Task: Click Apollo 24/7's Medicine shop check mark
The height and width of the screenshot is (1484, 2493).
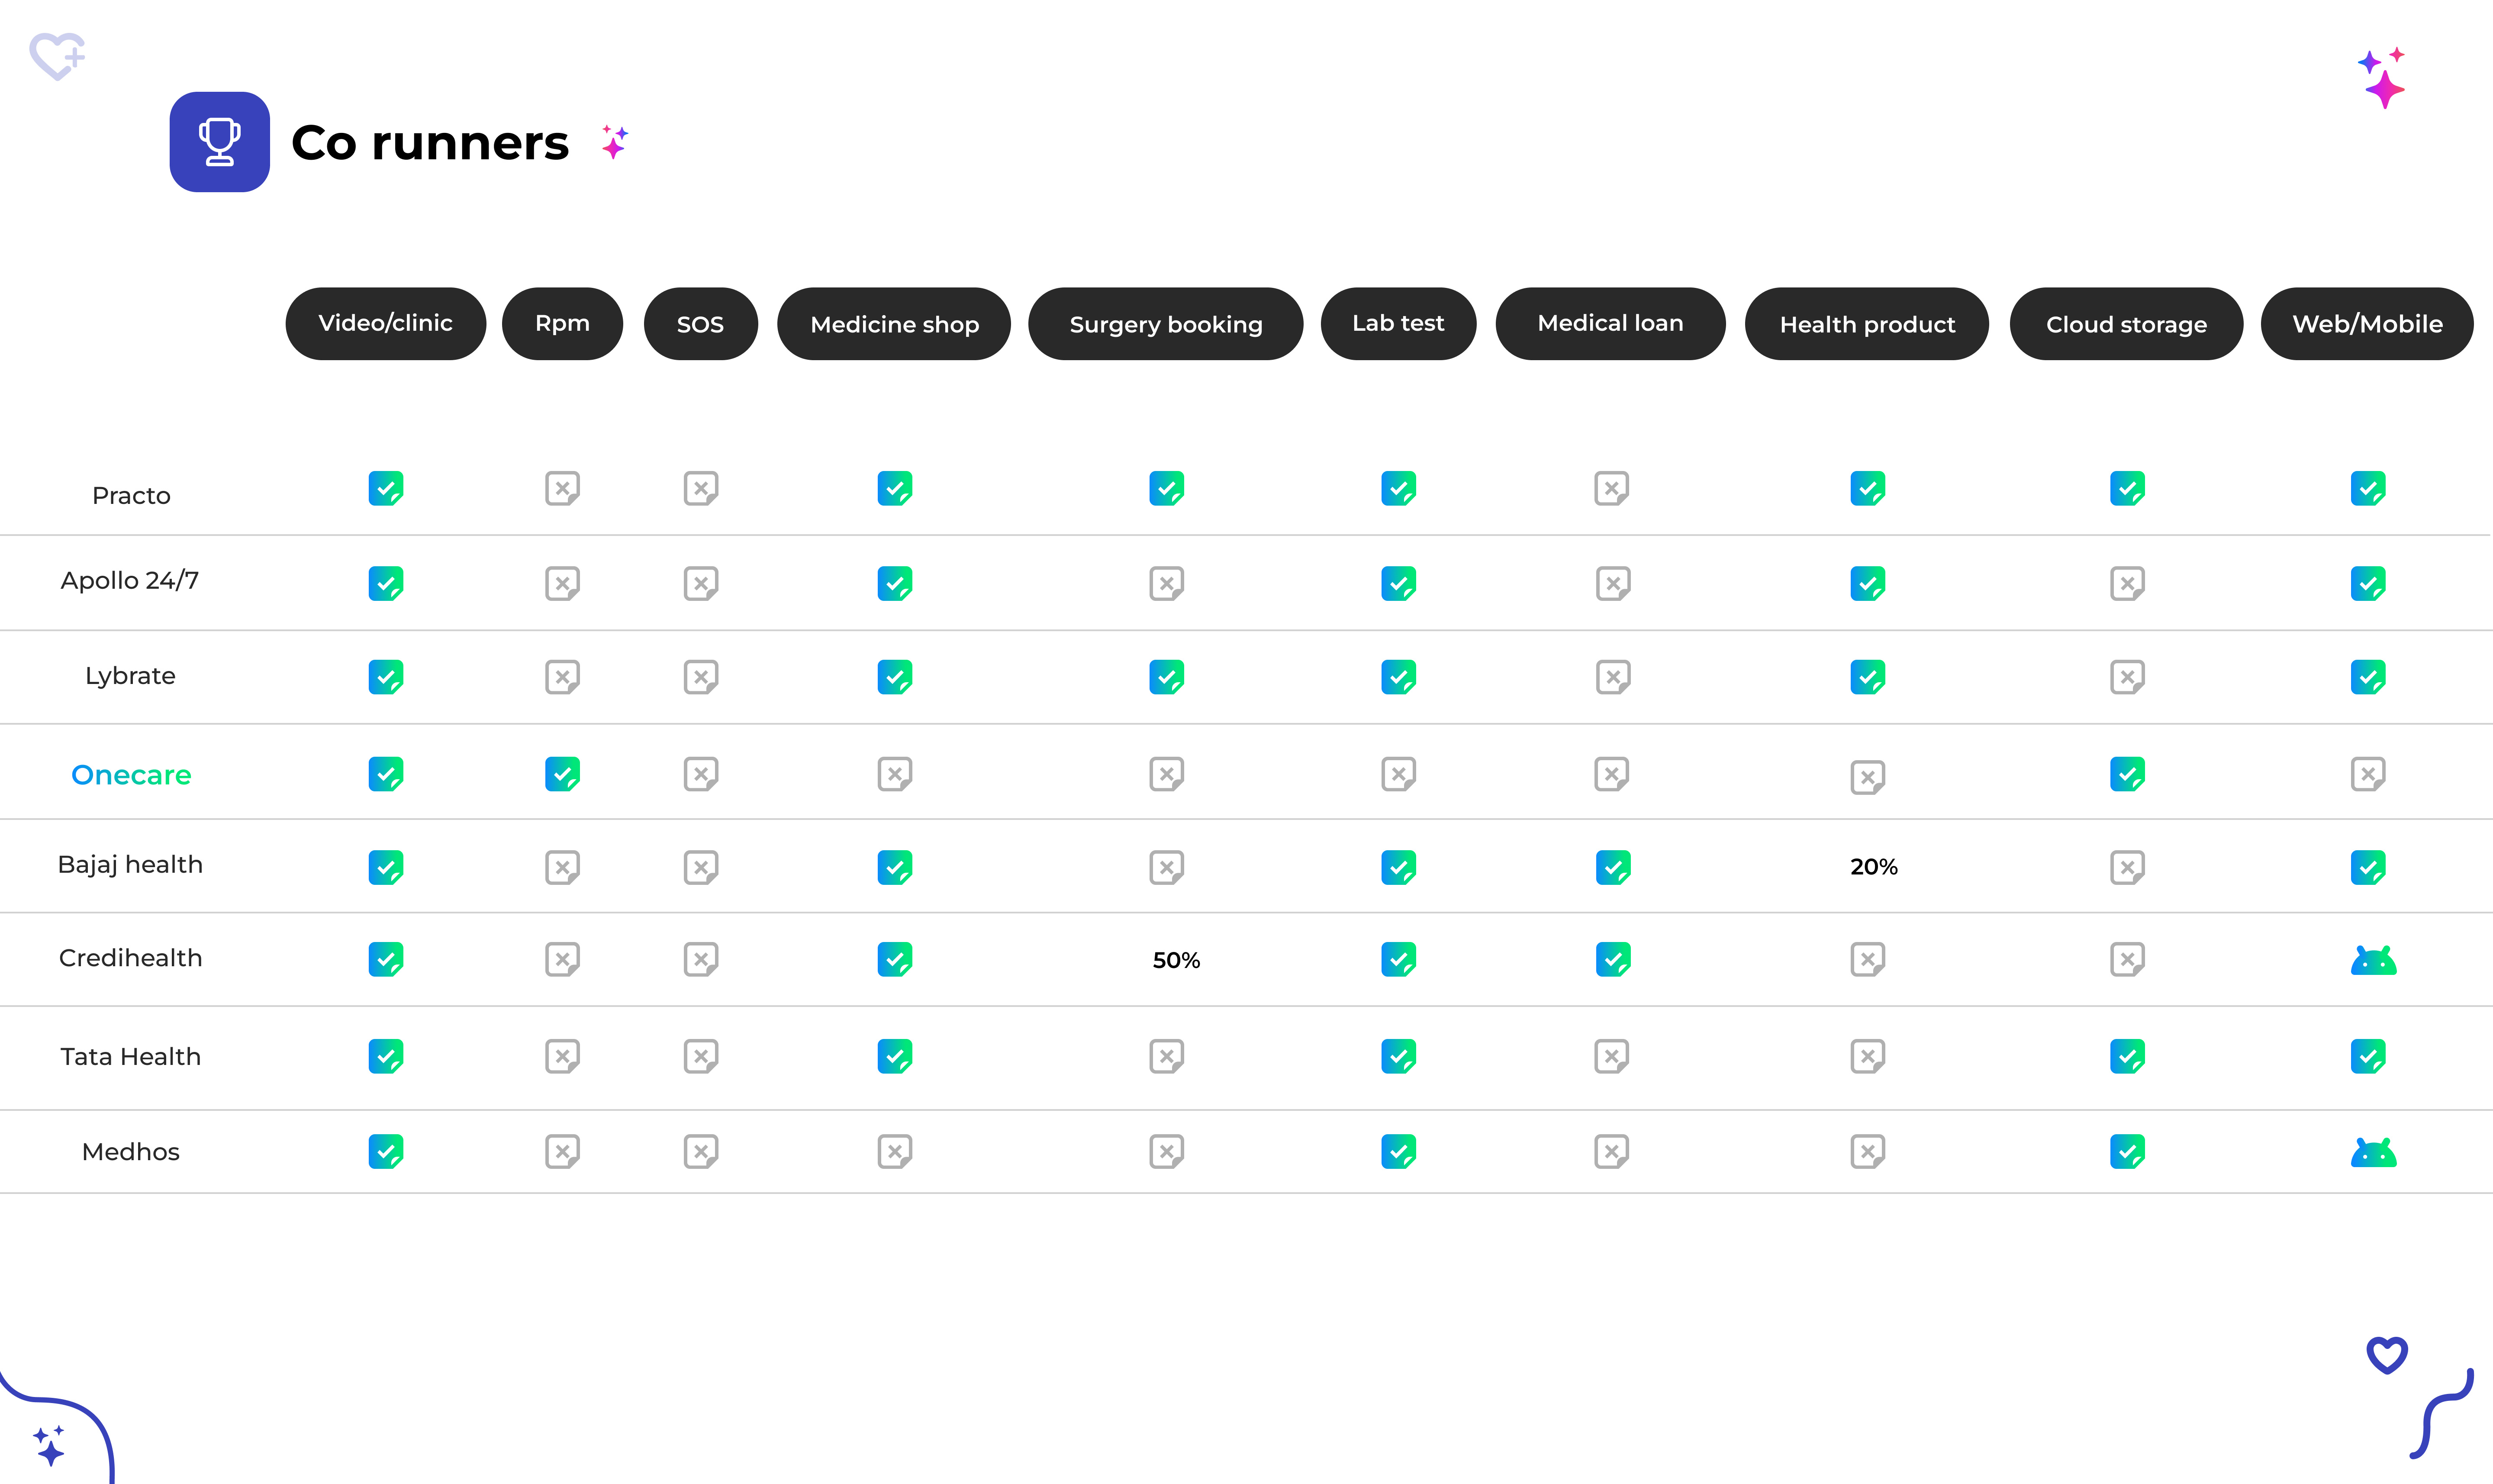Action: tap(895, 583)
